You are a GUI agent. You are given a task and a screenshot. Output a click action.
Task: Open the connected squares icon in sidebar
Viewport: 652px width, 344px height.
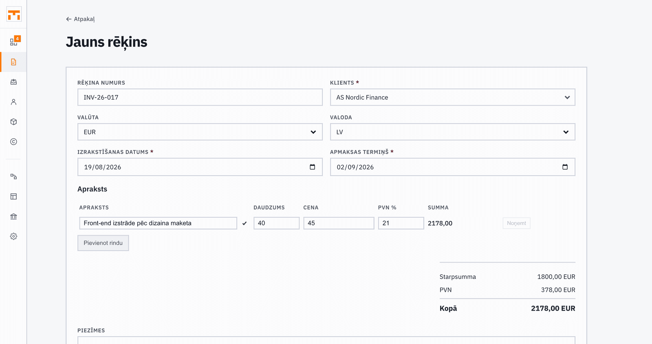click(13, 176)
